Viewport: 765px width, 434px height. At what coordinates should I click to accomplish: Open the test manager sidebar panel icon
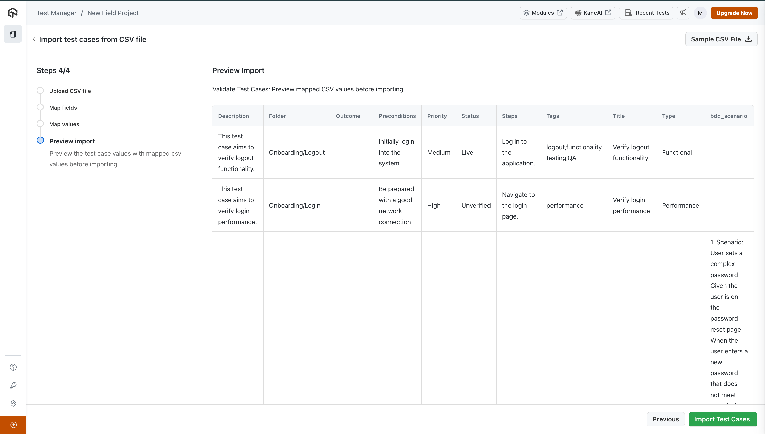pos(13,34)
